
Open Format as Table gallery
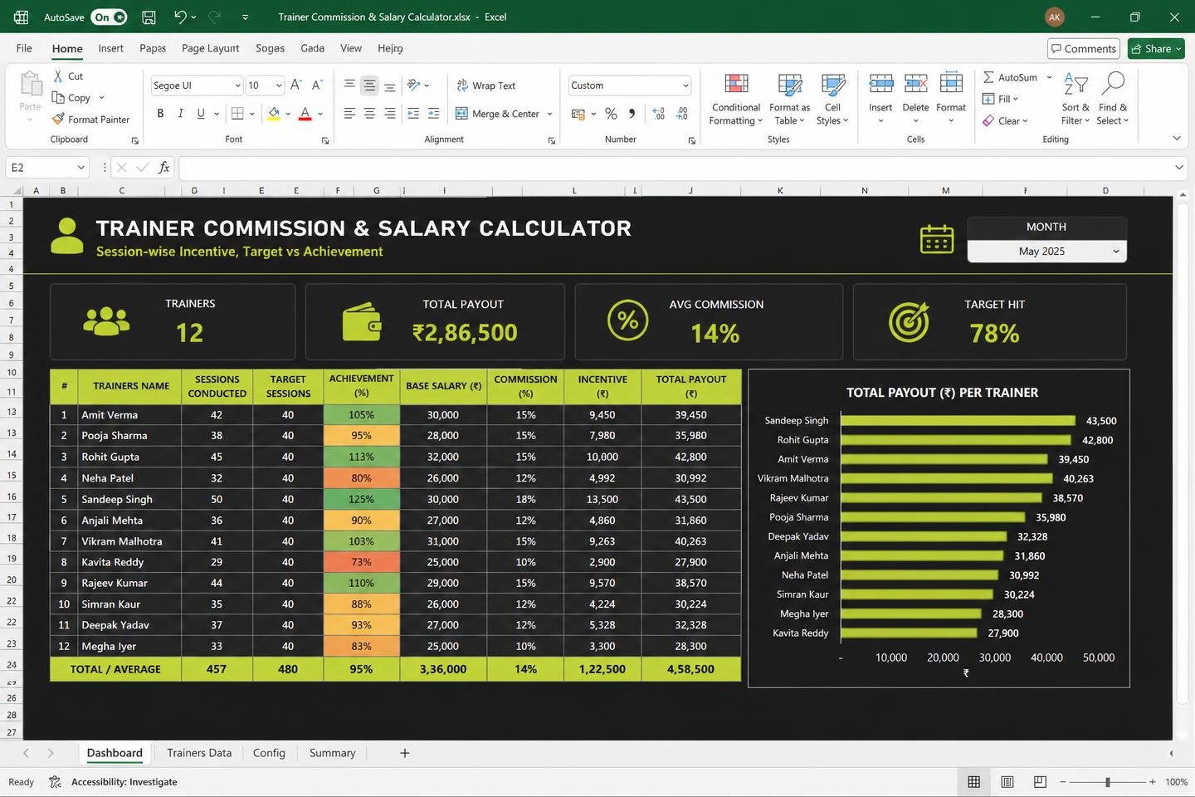coord(789,100)
